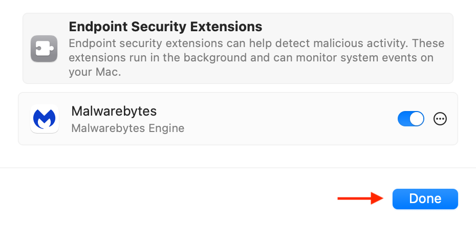The image size is (476, 242).
Task: Open the Malwarebytes ellipsis more-options menu
Action: (440, 119)
